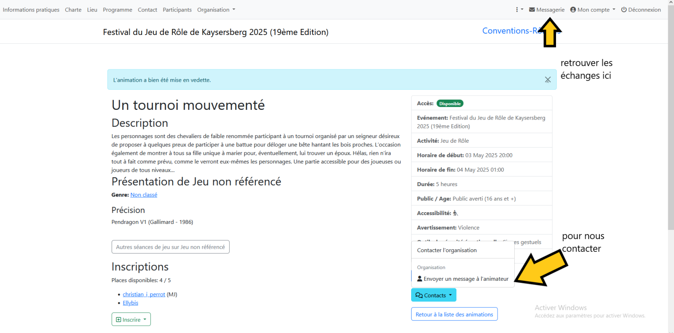Click the three-dots options menu icon
Viewport: 674px width, 333px height.
click(517, 10)
